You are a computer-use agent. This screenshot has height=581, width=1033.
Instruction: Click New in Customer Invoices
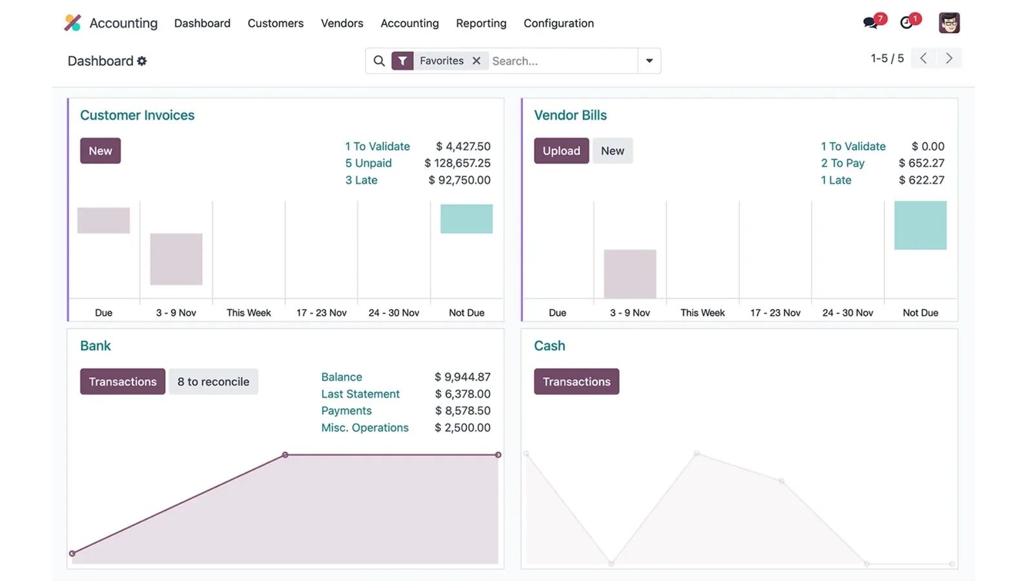[x=100, y=150]
